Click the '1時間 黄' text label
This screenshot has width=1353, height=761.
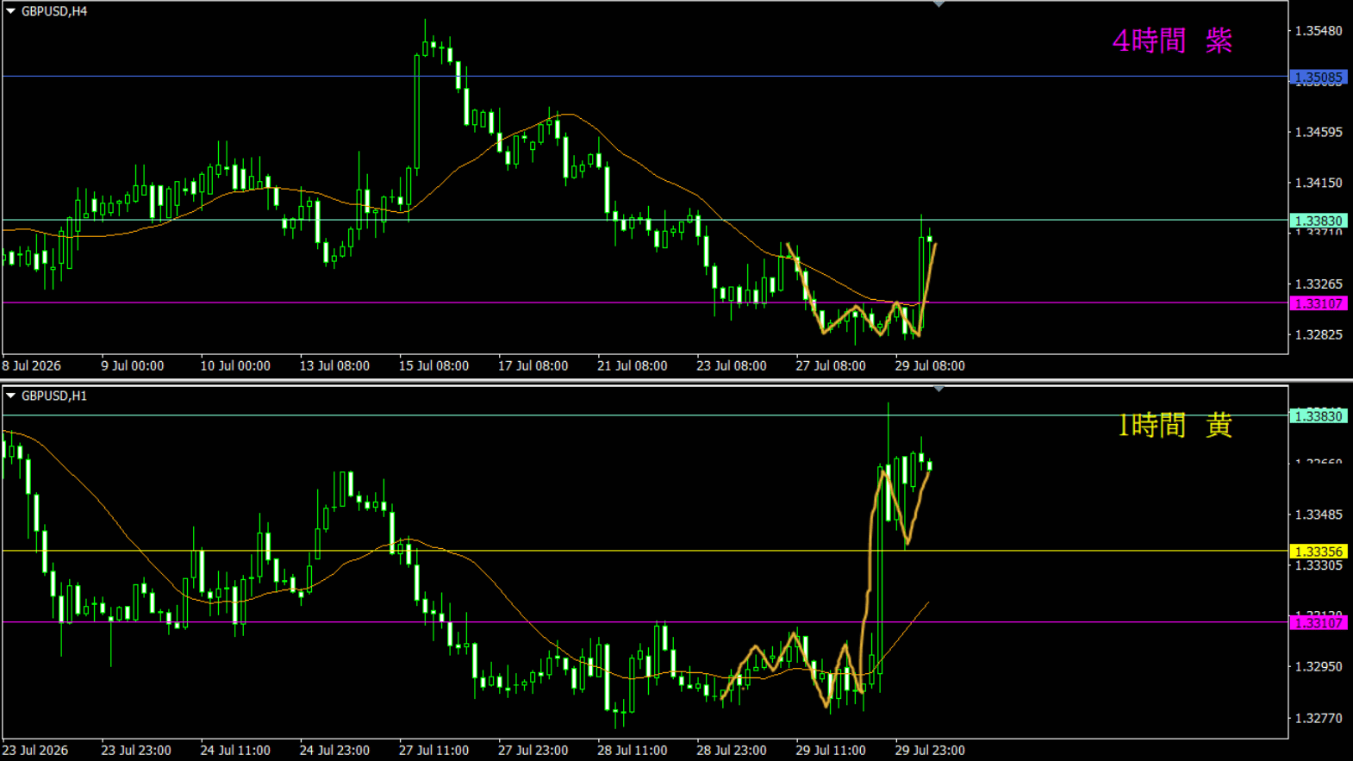(1175, 425)
